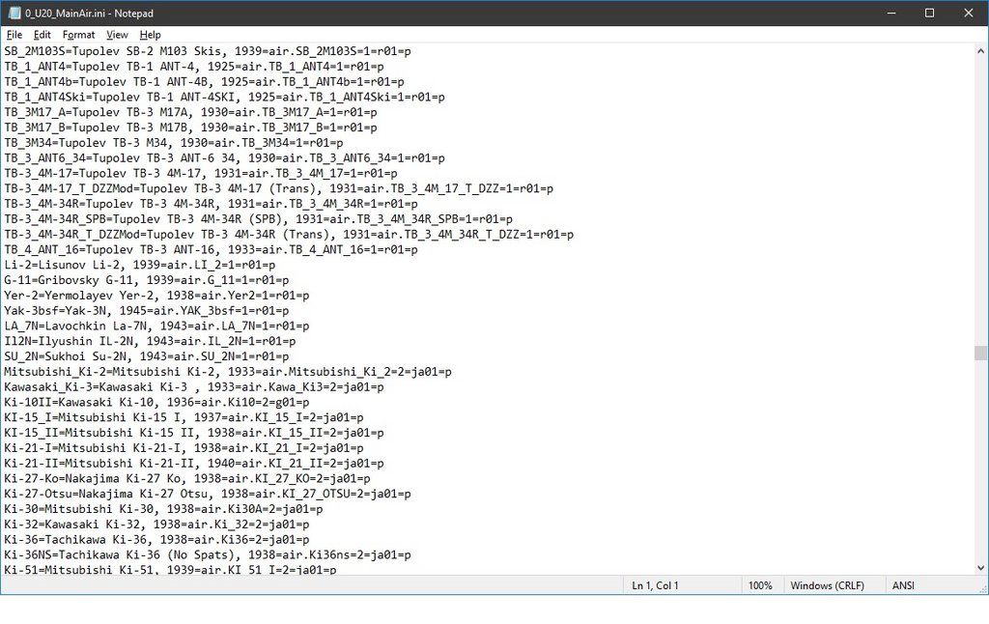Click the line starting SB_2M103S=Tupolev SB-2
Screen dimensions: 989x624
coord(208,51)
